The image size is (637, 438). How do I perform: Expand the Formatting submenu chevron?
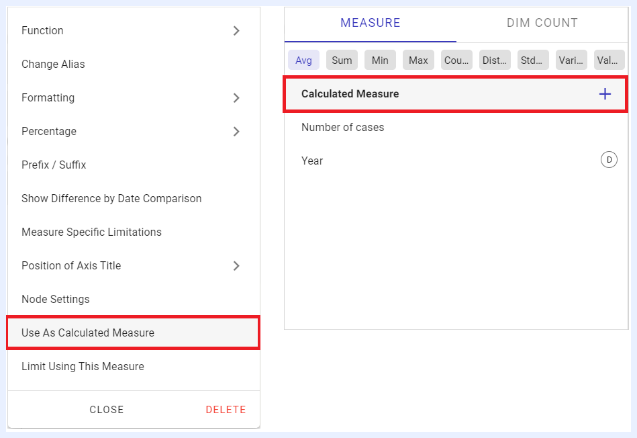[236, 98]
